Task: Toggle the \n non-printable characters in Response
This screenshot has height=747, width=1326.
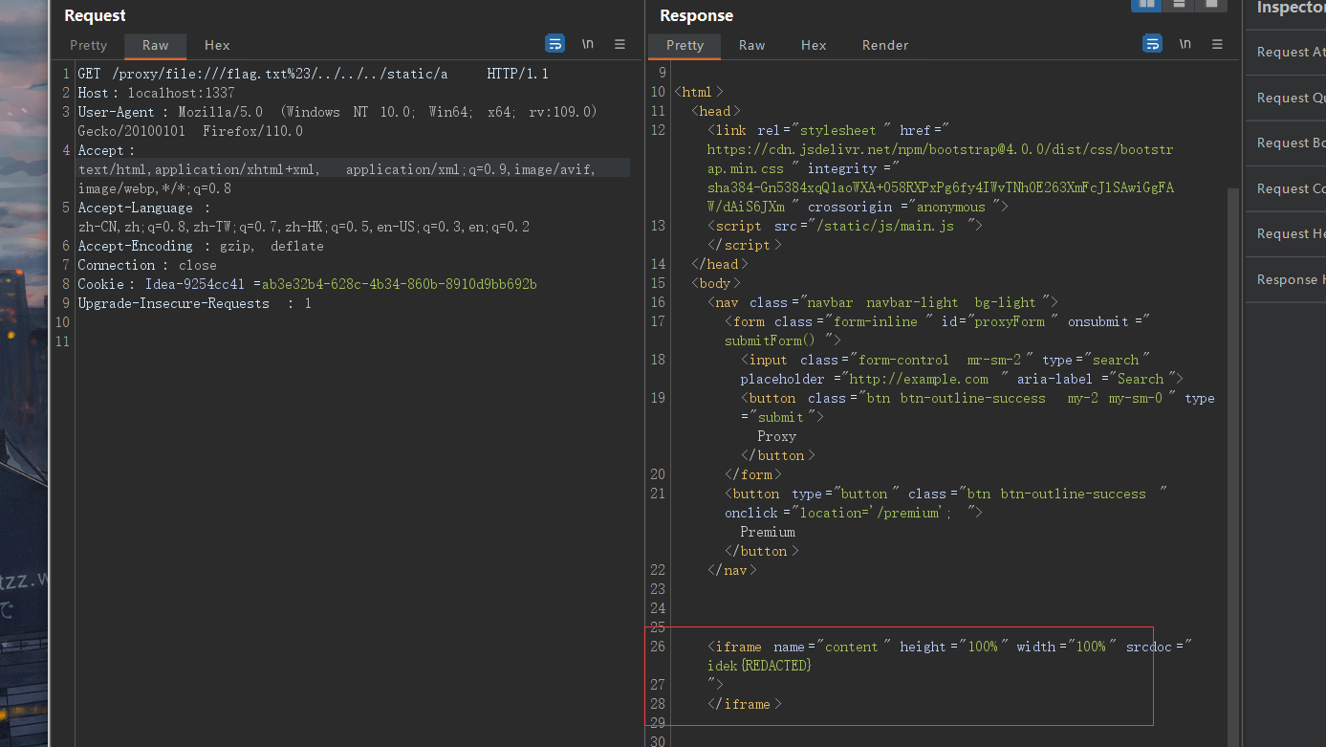Action: tap(1185, 44)
